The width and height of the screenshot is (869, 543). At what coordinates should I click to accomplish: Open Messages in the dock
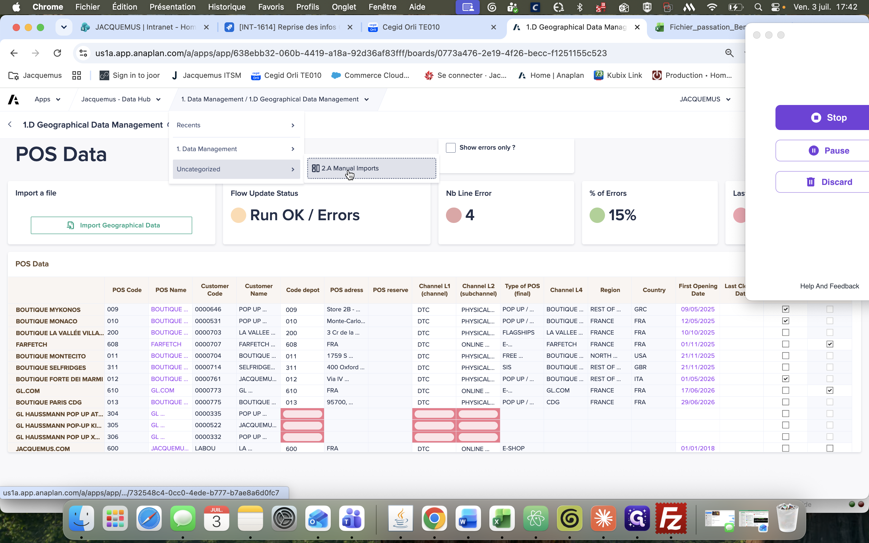click(183, 519)
